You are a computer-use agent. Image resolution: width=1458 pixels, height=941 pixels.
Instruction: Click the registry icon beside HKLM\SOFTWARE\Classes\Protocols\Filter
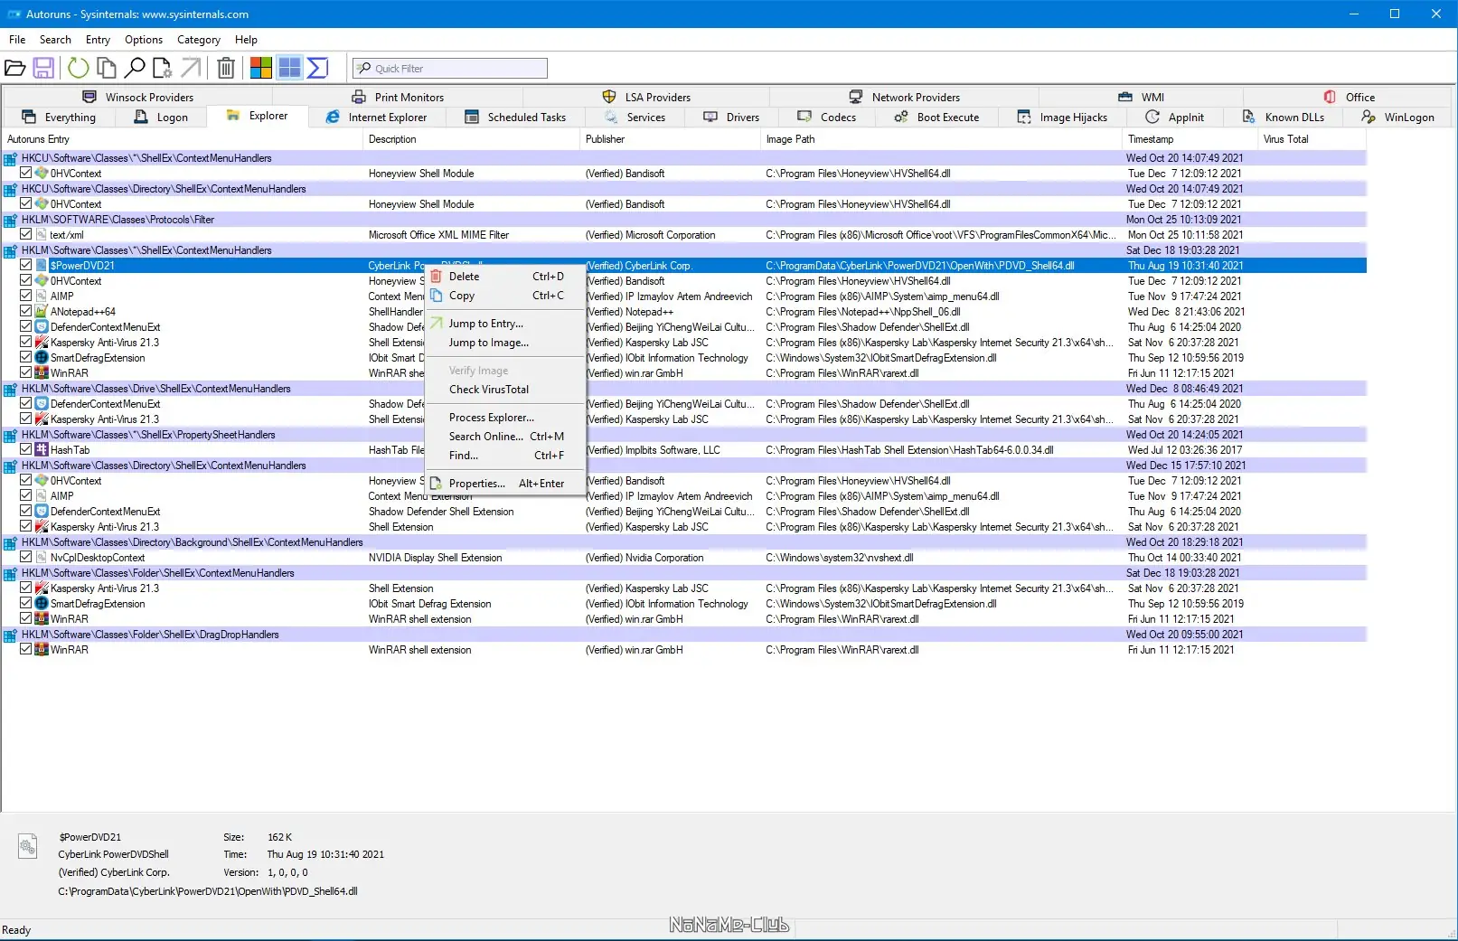click(x=11, y=220)
